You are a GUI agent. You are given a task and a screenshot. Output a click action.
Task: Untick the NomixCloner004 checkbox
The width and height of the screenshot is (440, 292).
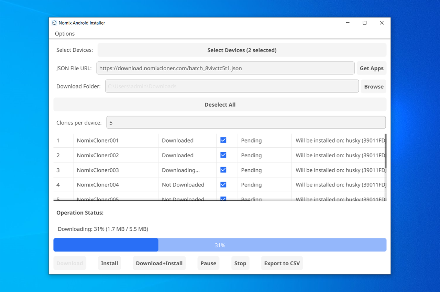point(223,185)
